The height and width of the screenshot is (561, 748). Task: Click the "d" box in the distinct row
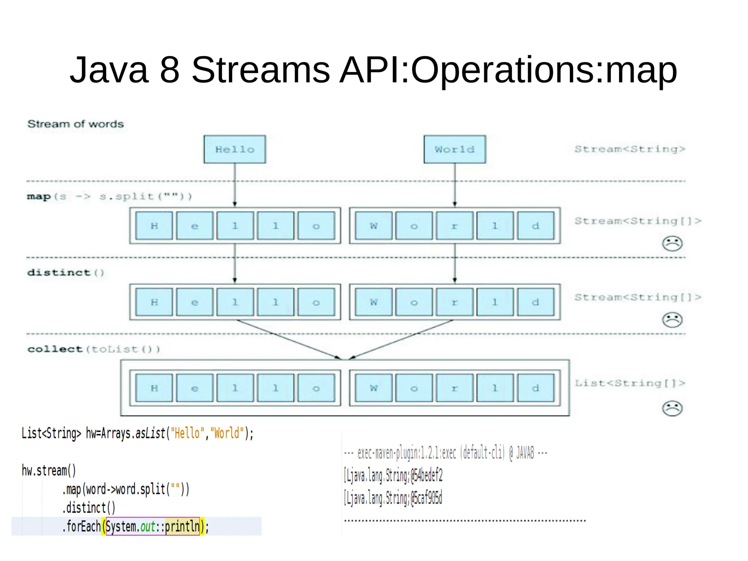pos(536,302)
